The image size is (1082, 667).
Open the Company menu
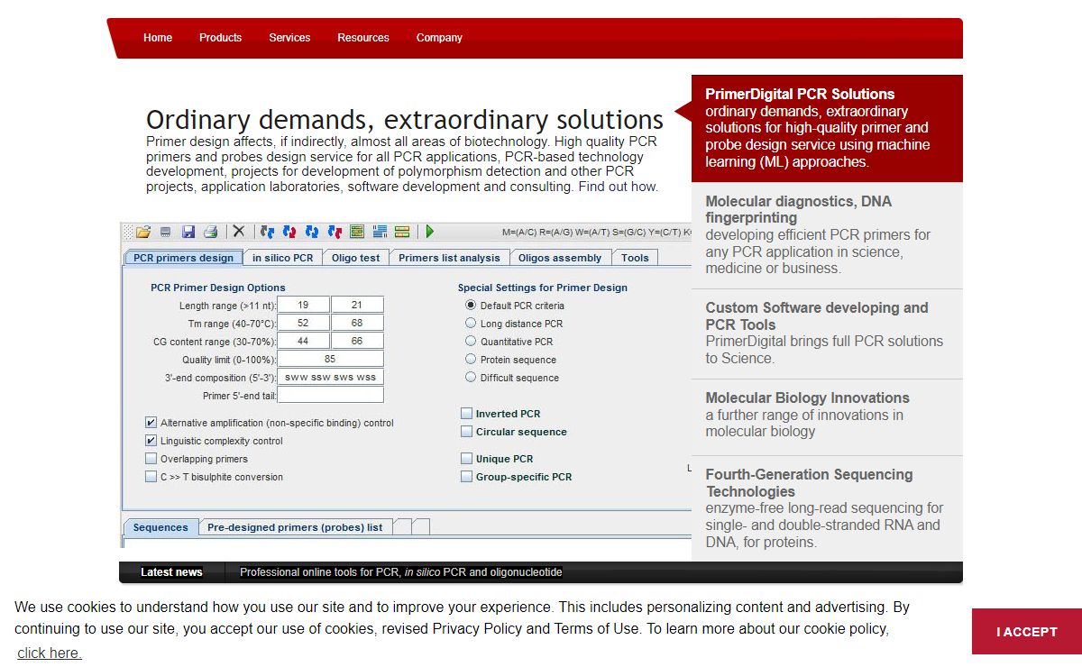[439, 38]
